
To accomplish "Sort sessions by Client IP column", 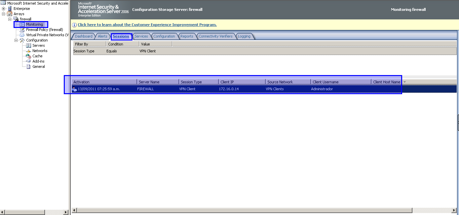I will (x=242, y=82).
